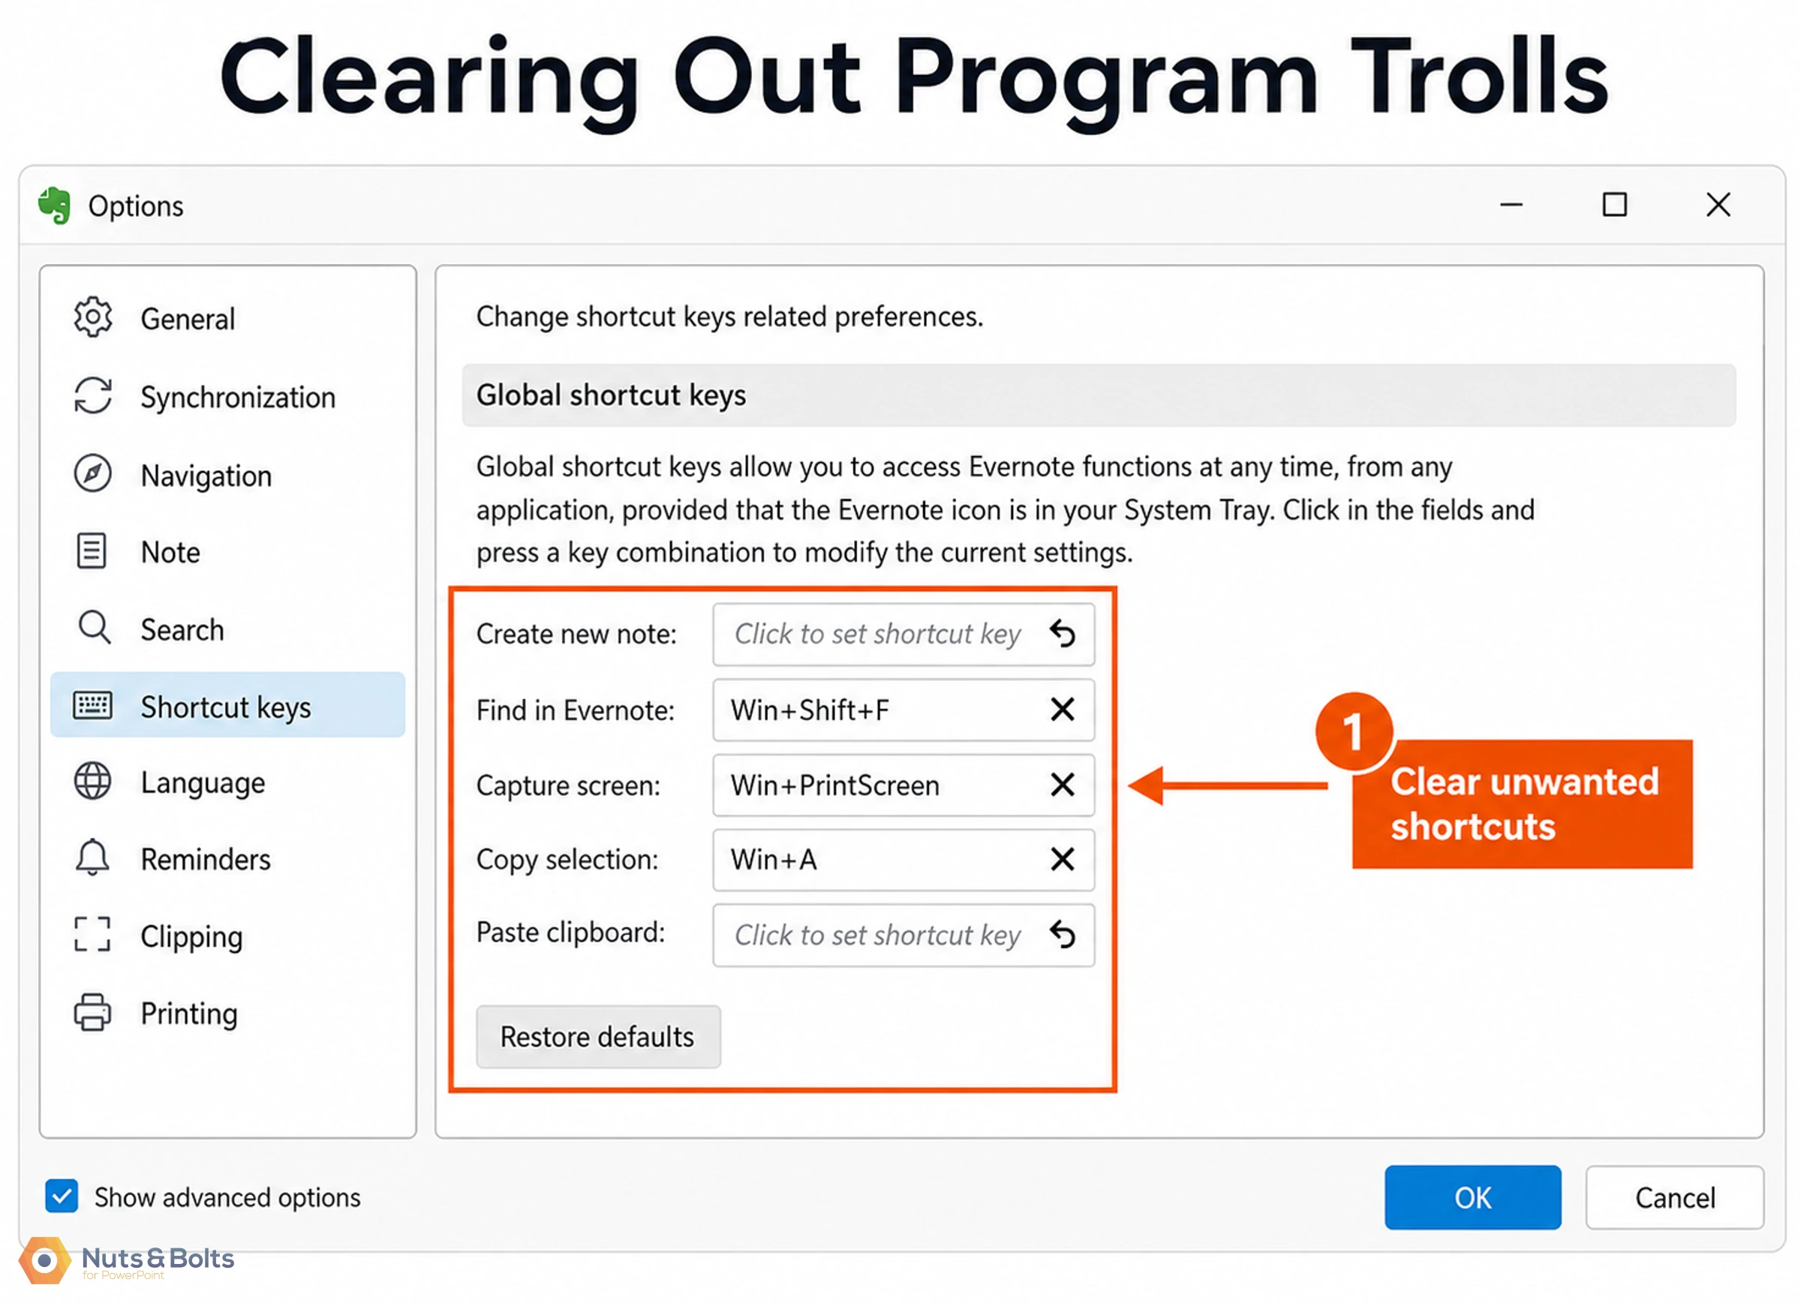Maximize the Options window
This screenshot has height=1303, width=1801.
point(1613,205)
